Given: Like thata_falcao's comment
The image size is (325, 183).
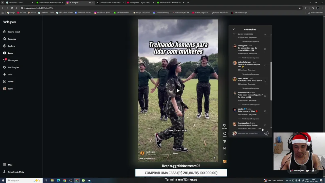Looking at the screenshot, I should pos(265,81).
